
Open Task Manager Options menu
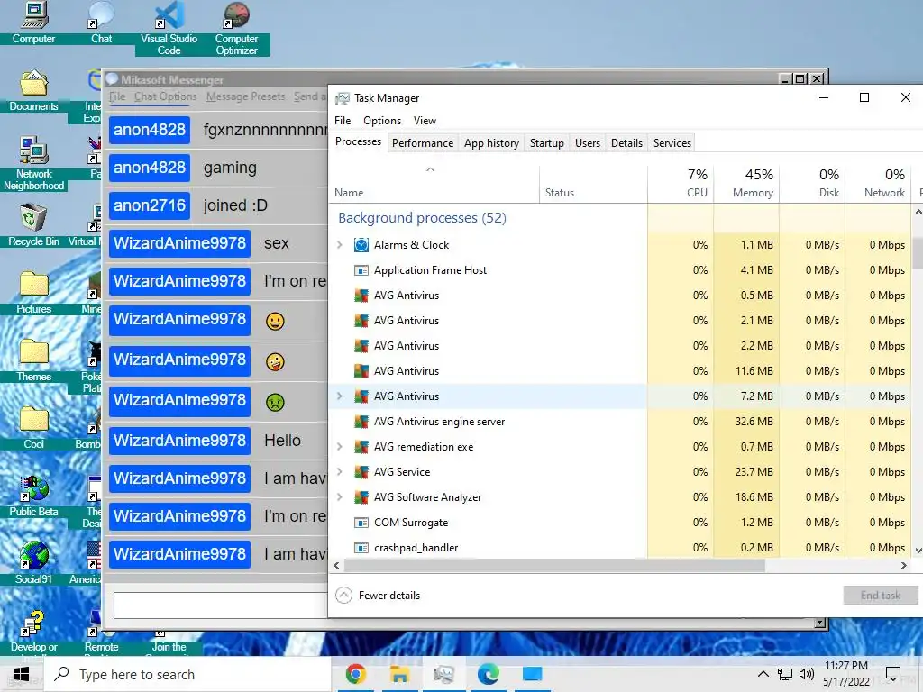(x=382, y=121)
